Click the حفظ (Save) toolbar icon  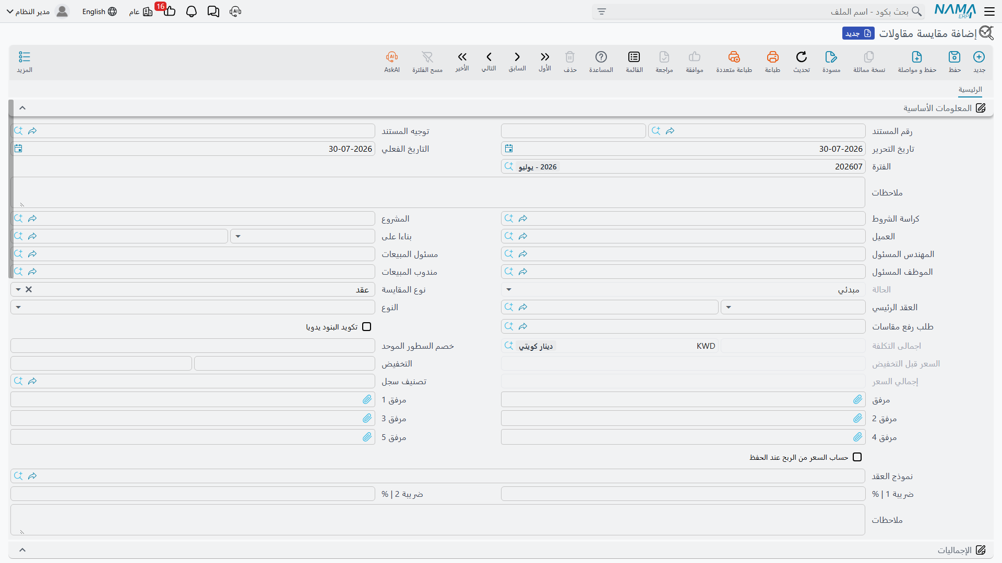click(955, 62)
